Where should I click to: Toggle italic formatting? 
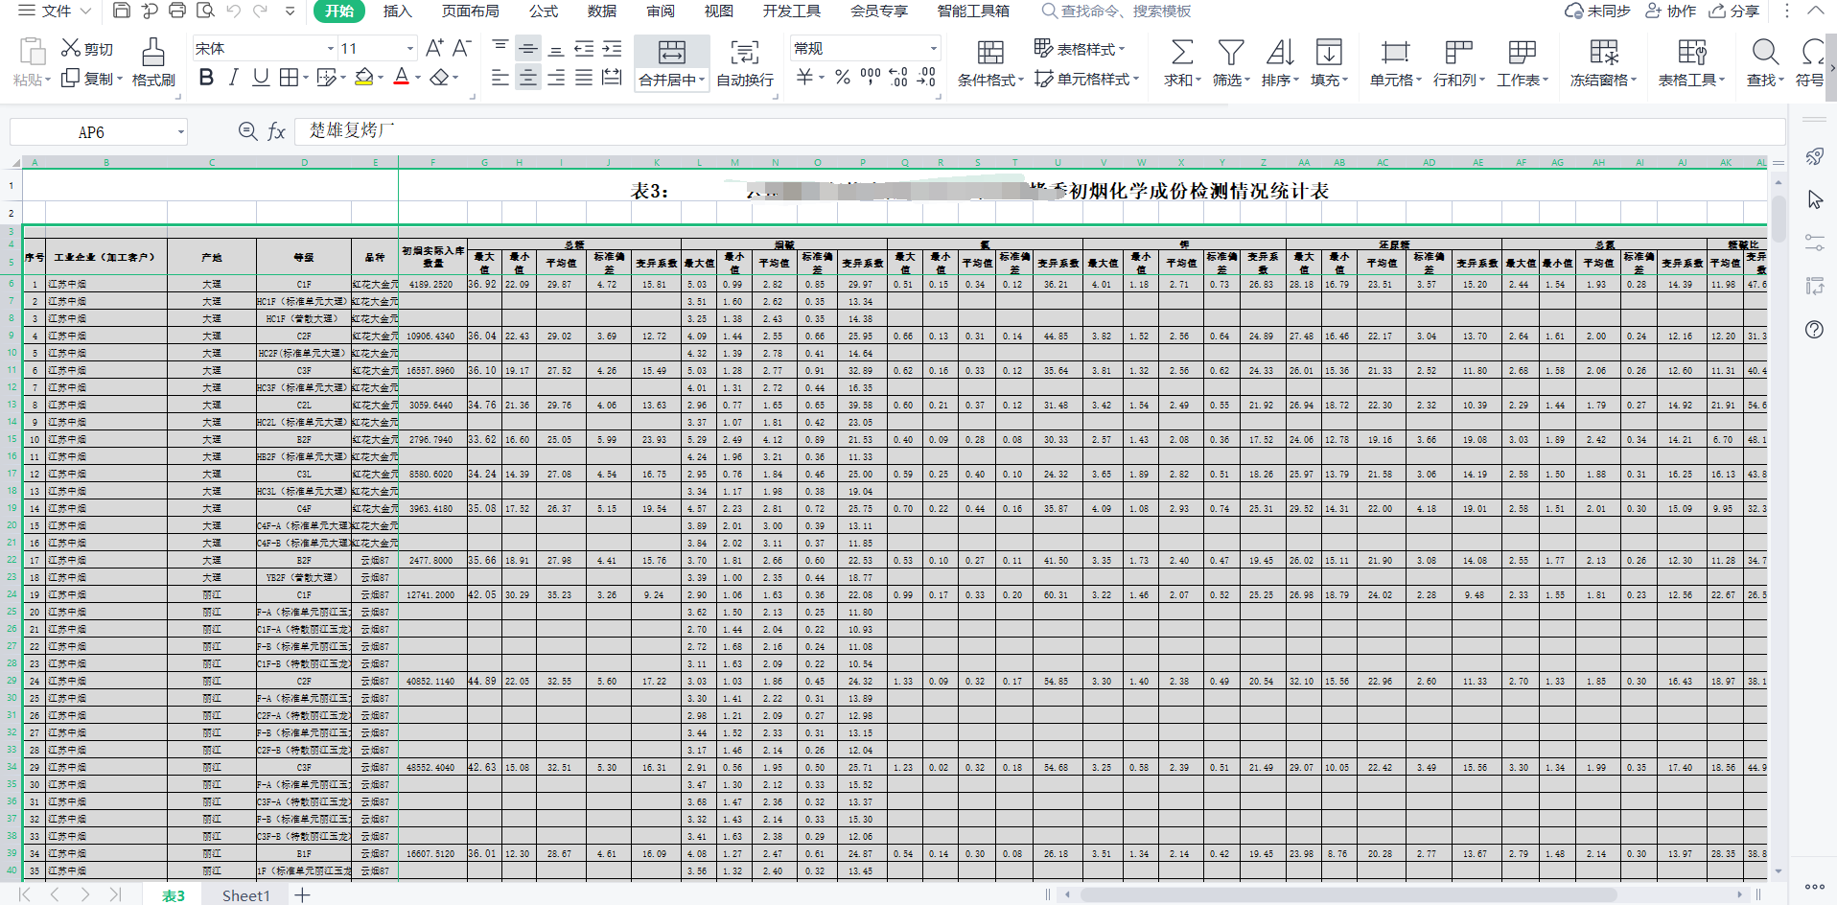[233, 78]
